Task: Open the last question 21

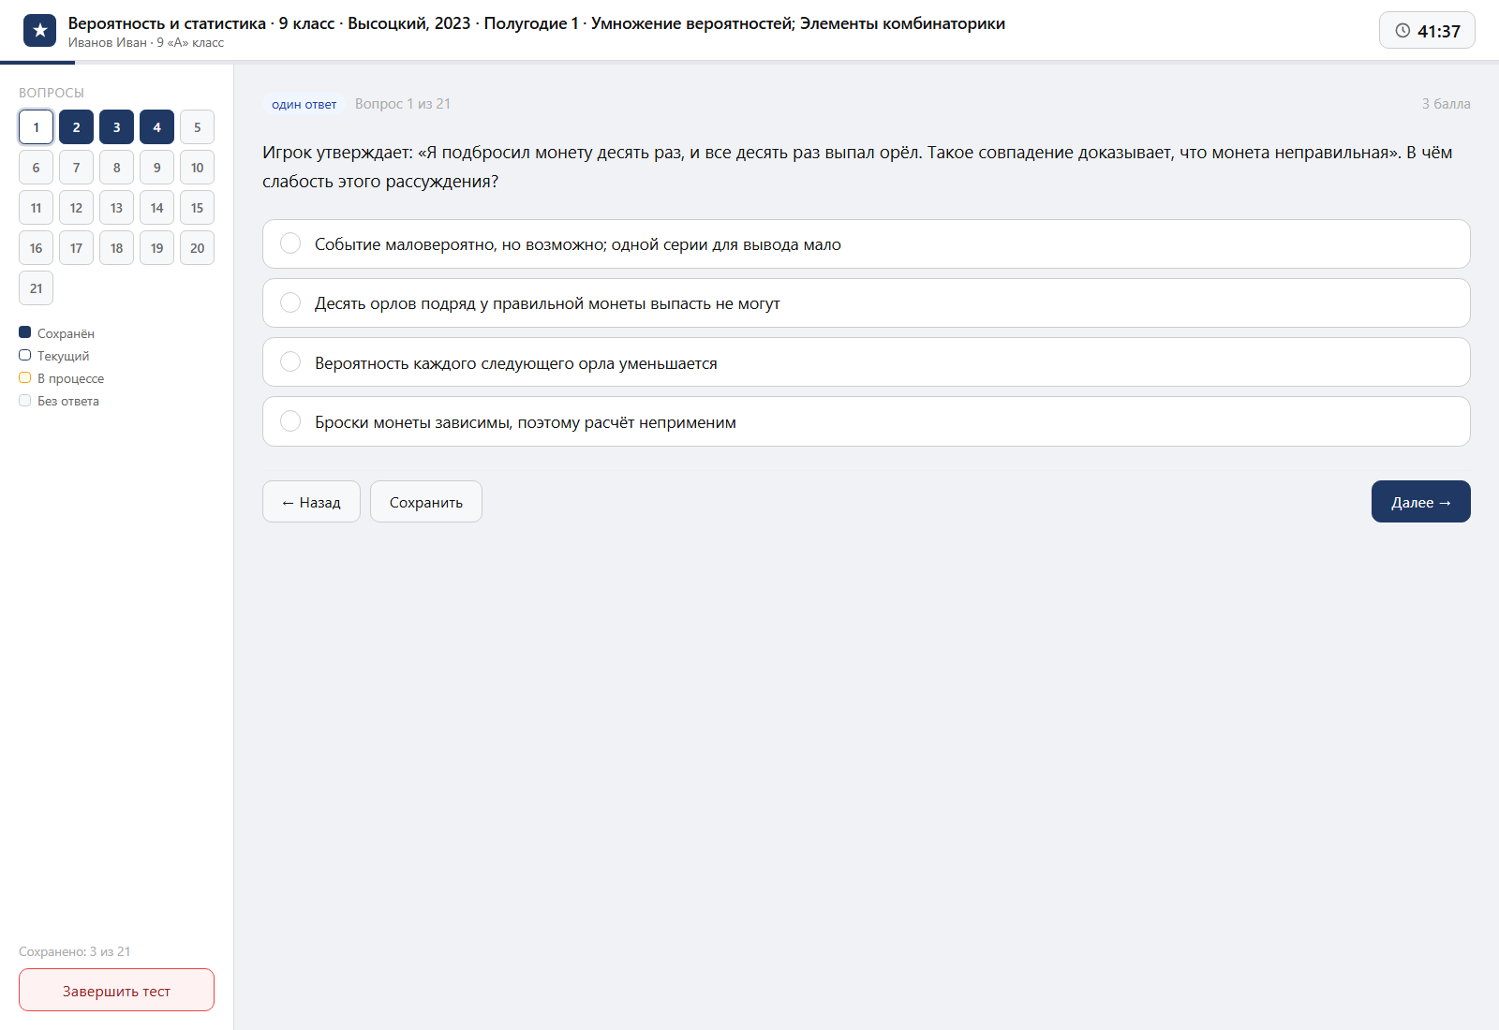Action: coord(36,288)
